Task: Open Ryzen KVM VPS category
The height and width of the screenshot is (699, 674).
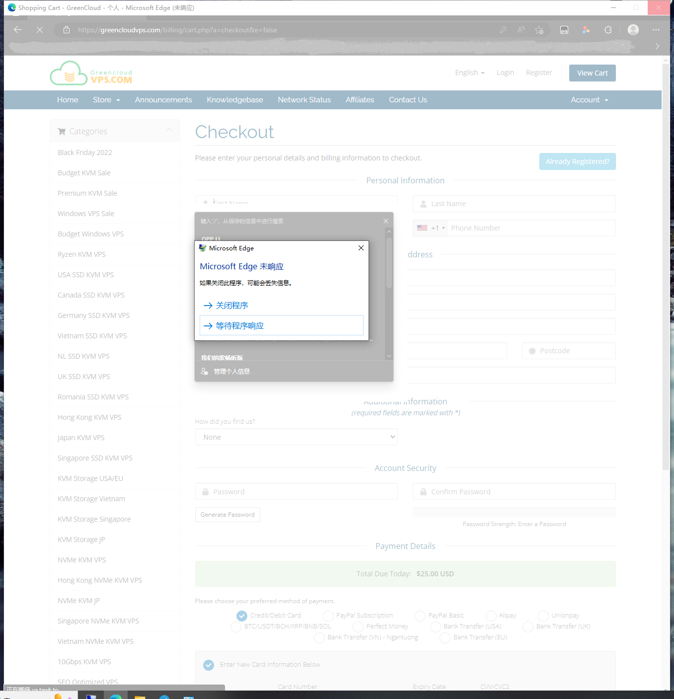Action: [81, 254]
